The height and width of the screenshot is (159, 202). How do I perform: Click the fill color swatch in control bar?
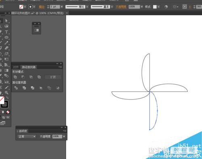[x=21, y=7]
